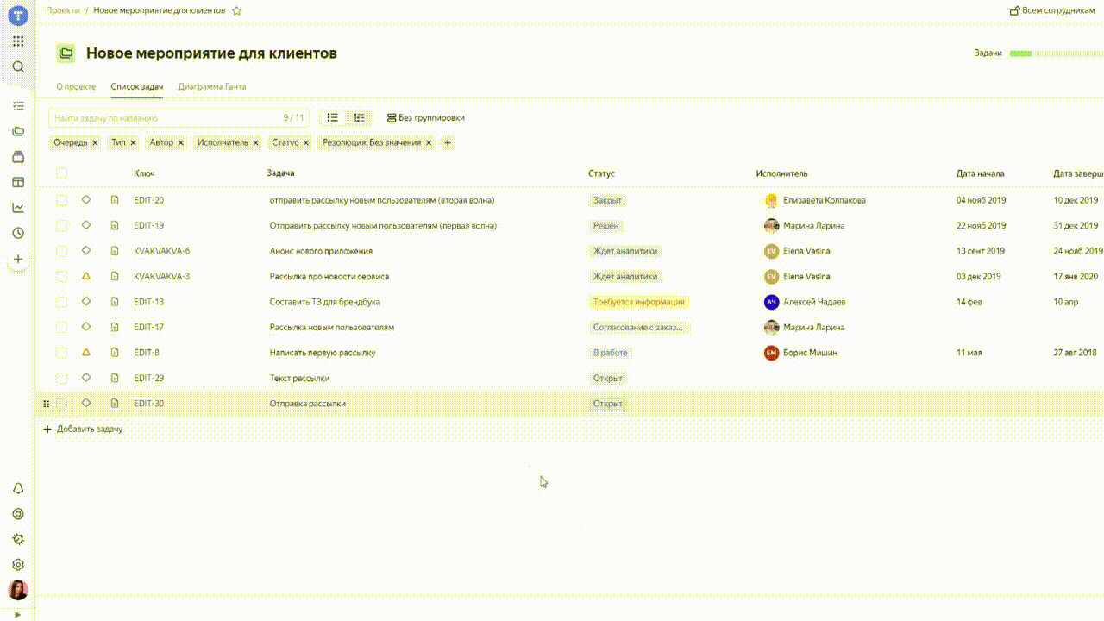Switch to 'Диаграмма Ганта' tab
Viewport: 1104px width, 621px height.
[212, 87]
